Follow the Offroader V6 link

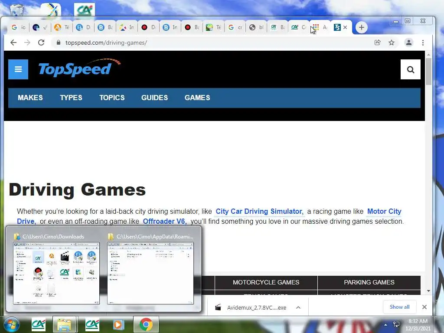pyautogui.click(x=164, y=222)
